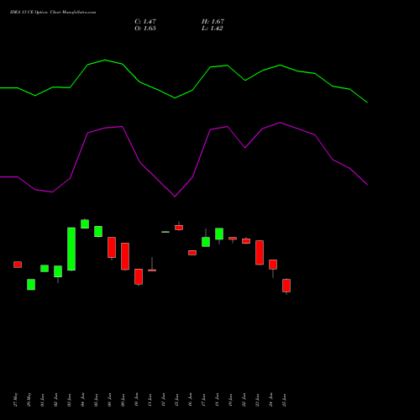Screen dimensions: 420x420
Task: Click the open value O: 1.65
Action: click(145, 29)
